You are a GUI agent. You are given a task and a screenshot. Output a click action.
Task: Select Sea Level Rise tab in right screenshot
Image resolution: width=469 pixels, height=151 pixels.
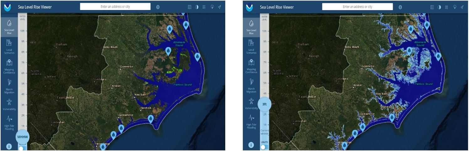pyautogui.click(x=251, y=27)
